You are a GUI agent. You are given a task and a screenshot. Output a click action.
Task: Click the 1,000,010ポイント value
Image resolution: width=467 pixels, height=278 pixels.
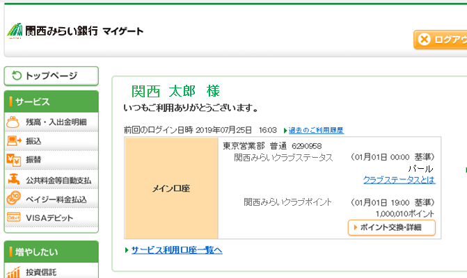pos(405,214)
